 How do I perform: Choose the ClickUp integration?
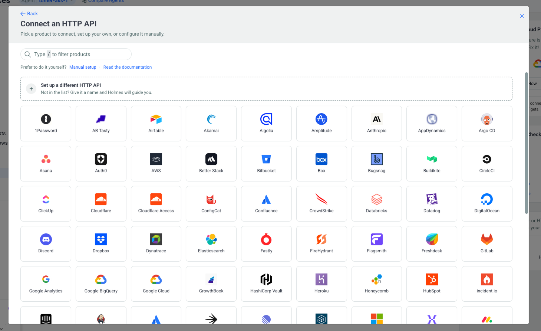point(46,204)
